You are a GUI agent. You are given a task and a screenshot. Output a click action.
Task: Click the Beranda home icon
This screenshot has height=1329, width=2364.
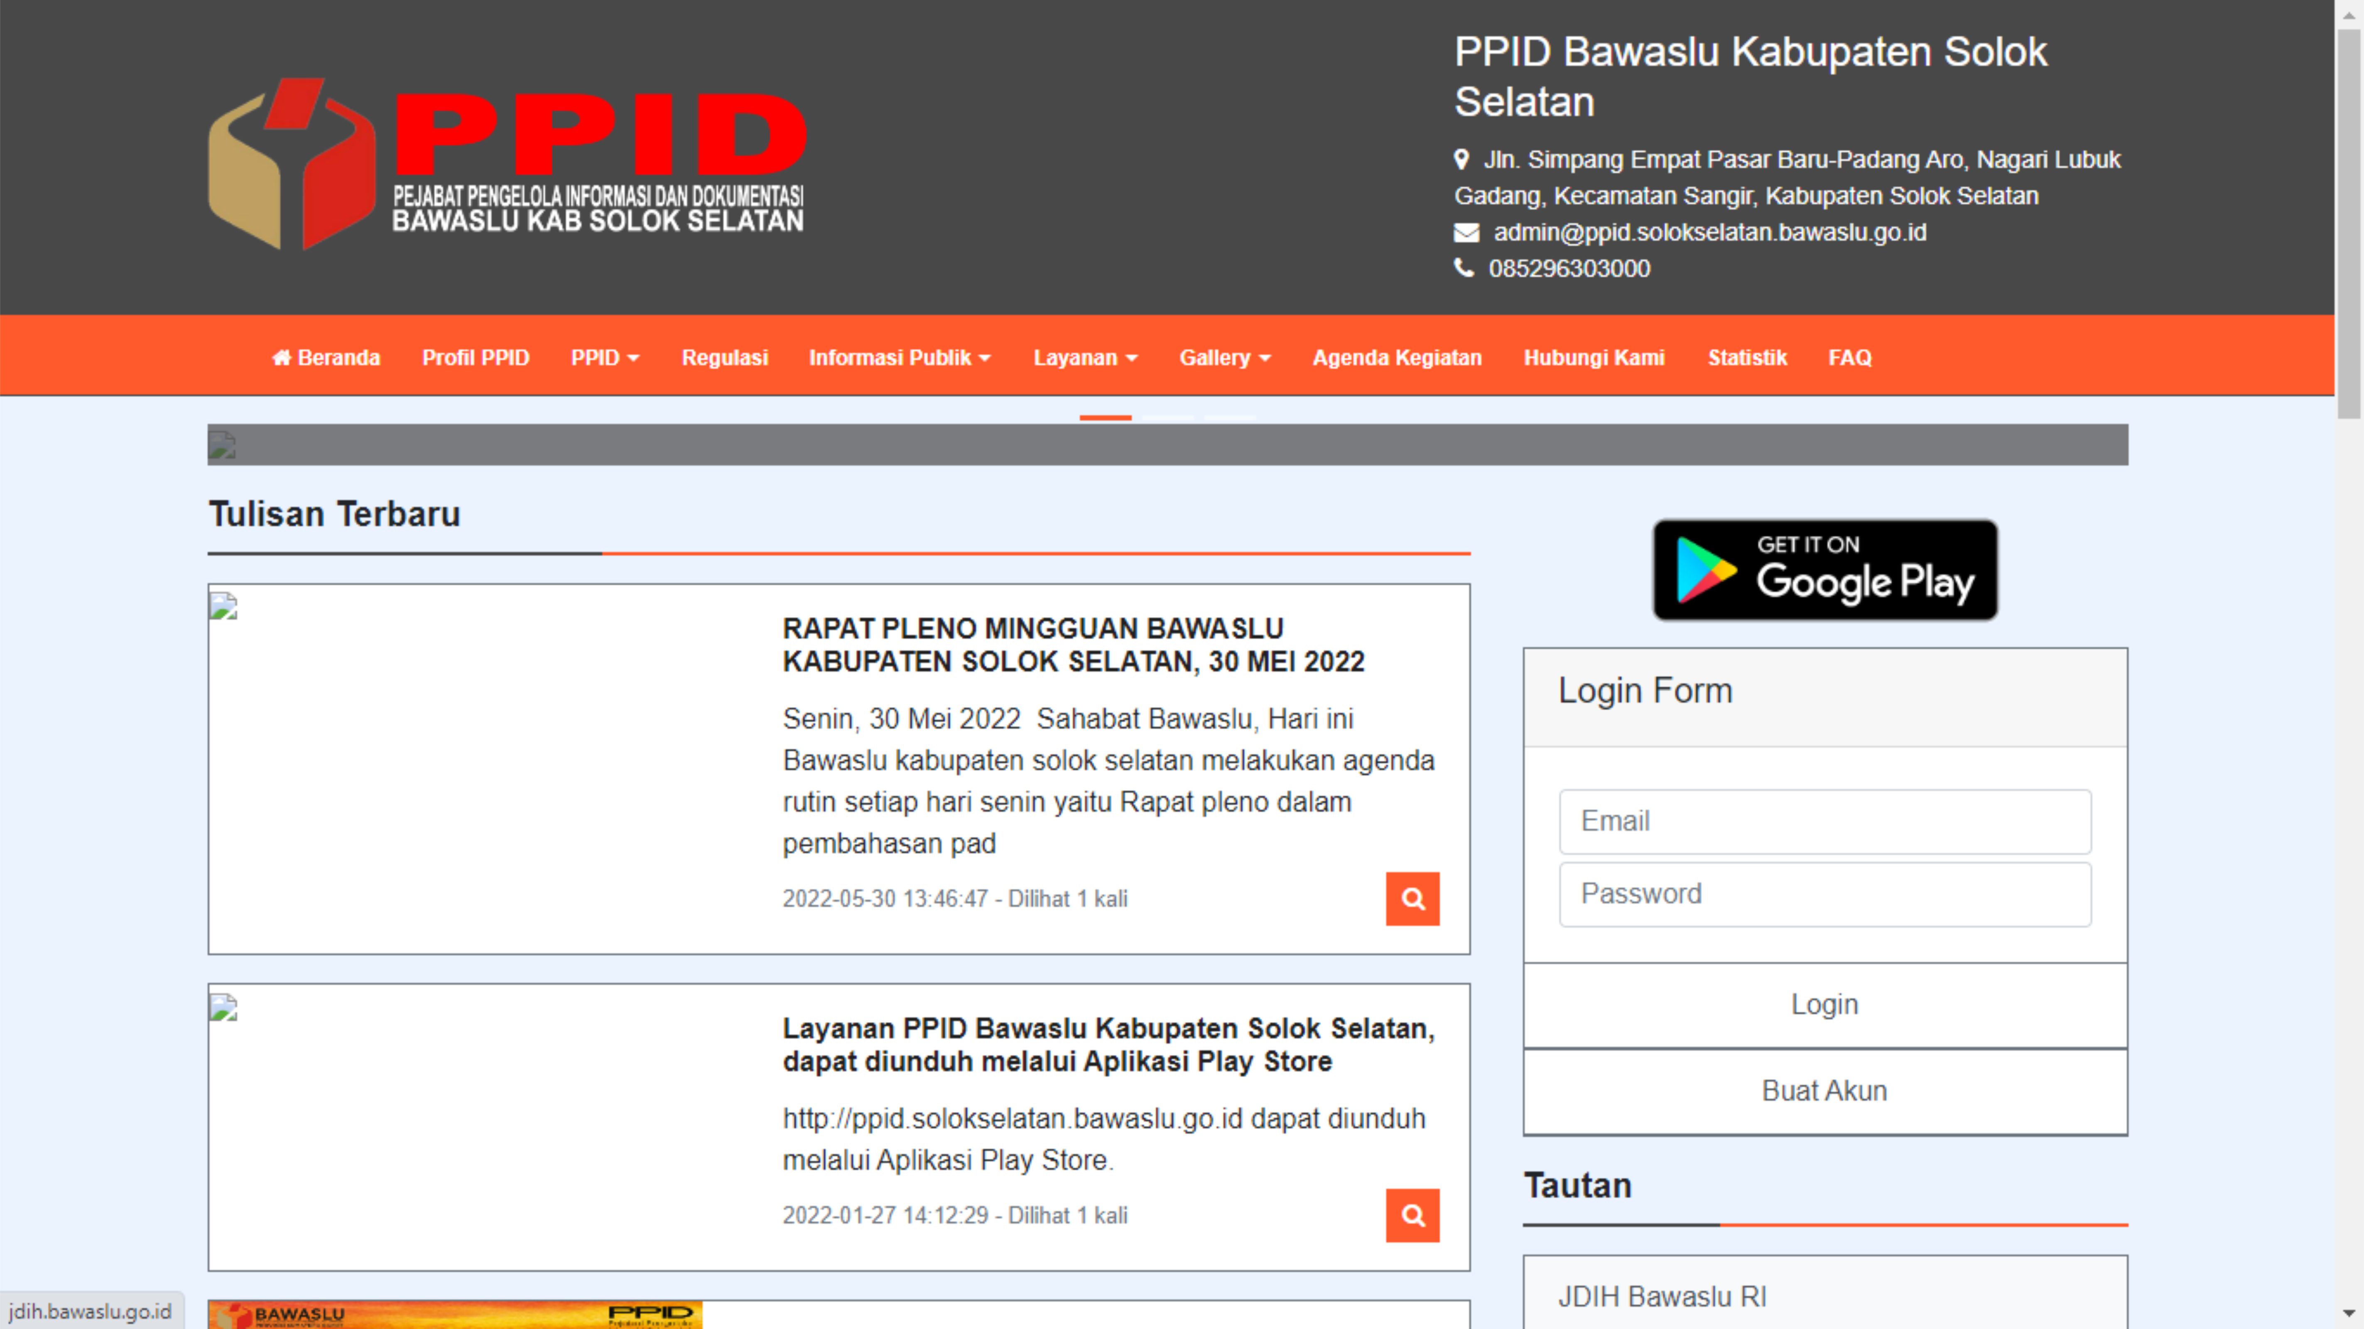point(281,358)
